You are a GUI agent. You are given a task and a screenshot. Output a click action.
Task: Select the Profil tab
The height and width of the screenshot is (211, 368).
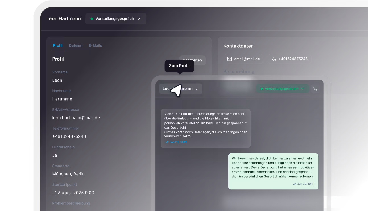[x=58, y=45]
